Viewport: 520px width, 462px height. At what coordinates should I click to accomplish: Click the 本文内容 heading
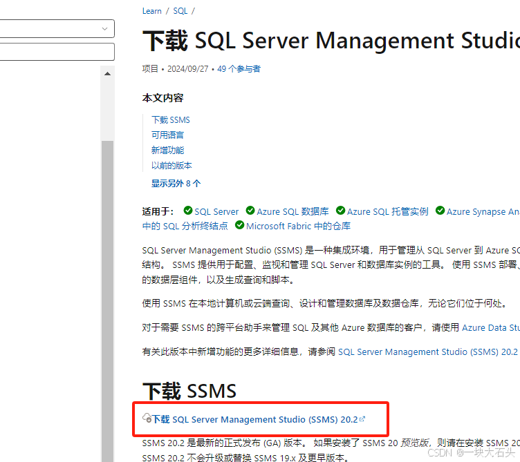point(162,98)
